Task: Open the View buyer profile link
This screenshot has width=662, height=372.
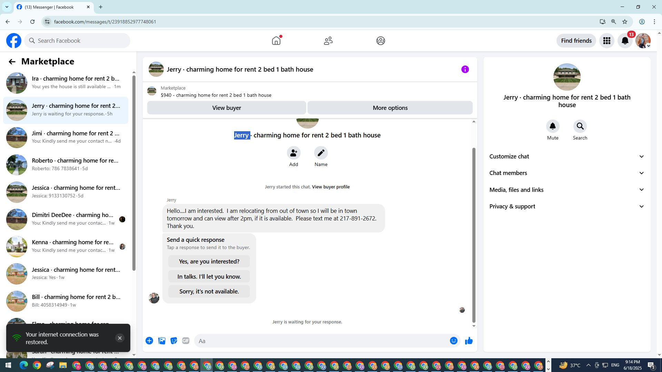Action: [x=331, y=187]
